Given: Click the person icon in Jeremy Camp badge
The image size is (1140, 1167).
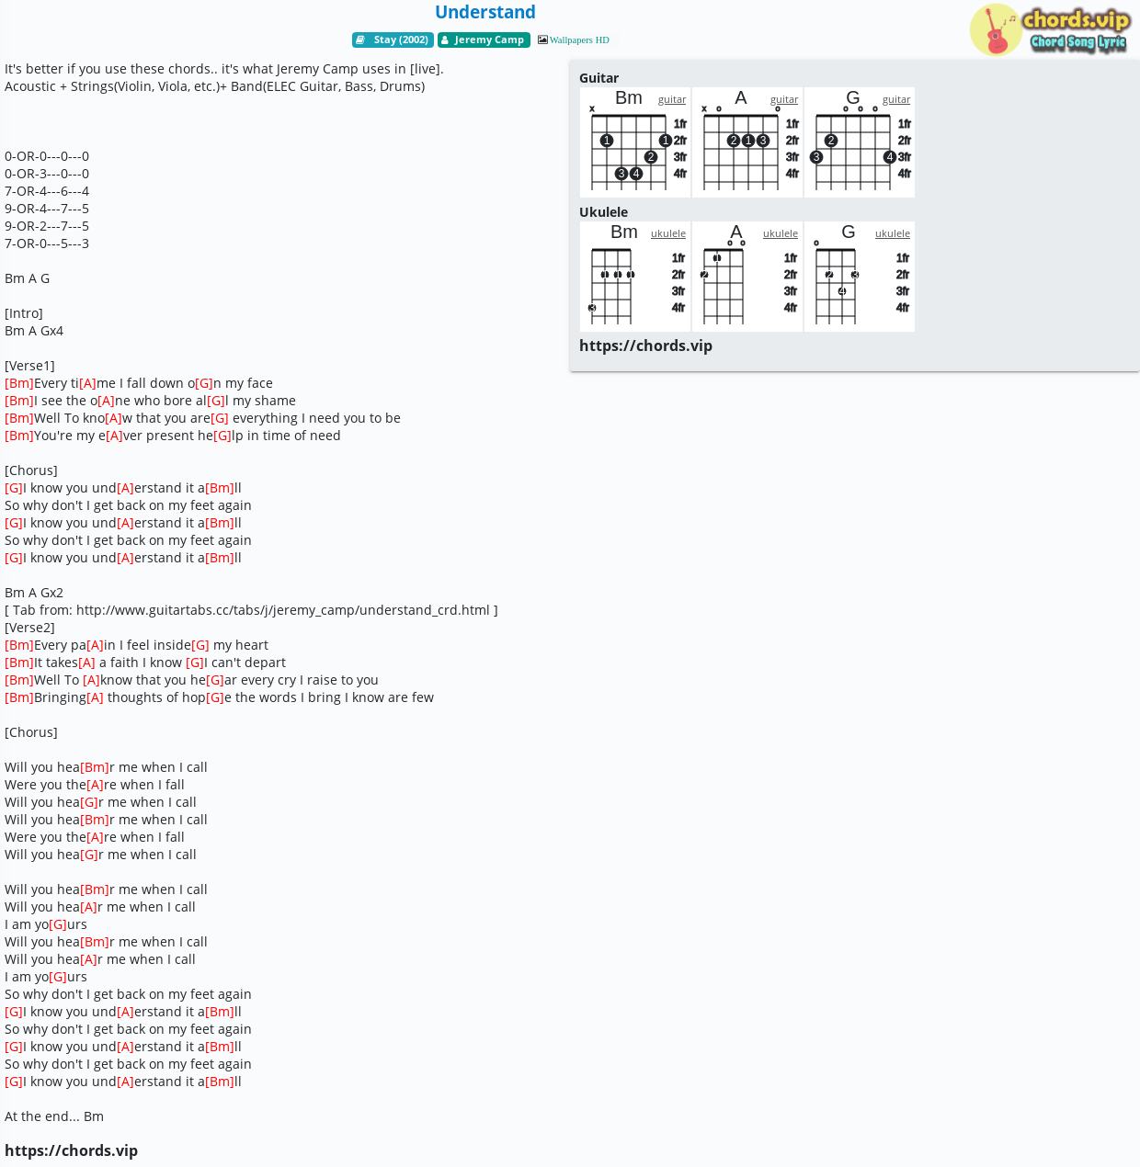Looking at the screenshot, I should pos(444,40).
